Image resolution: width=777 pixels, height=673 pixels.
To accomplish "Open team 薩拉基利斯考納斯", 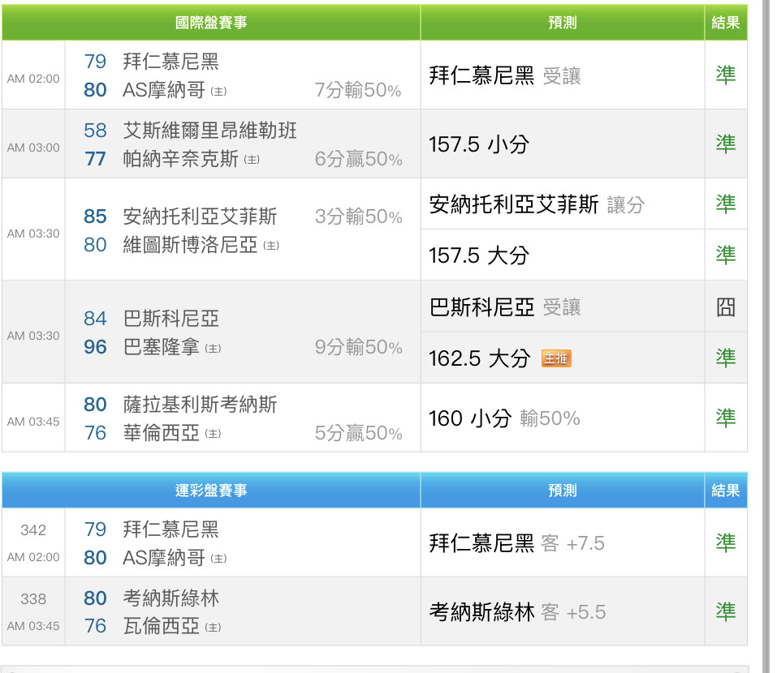I will point(201,405).
